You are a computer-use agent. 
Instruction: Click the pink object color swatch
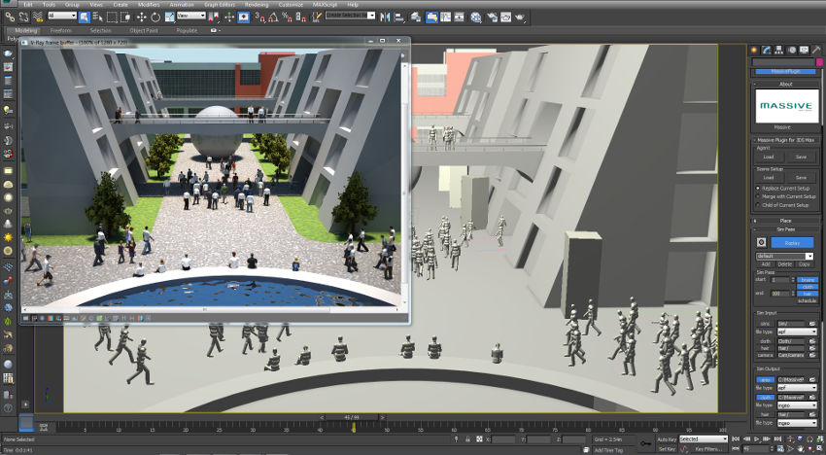click(x=819, y=62)
